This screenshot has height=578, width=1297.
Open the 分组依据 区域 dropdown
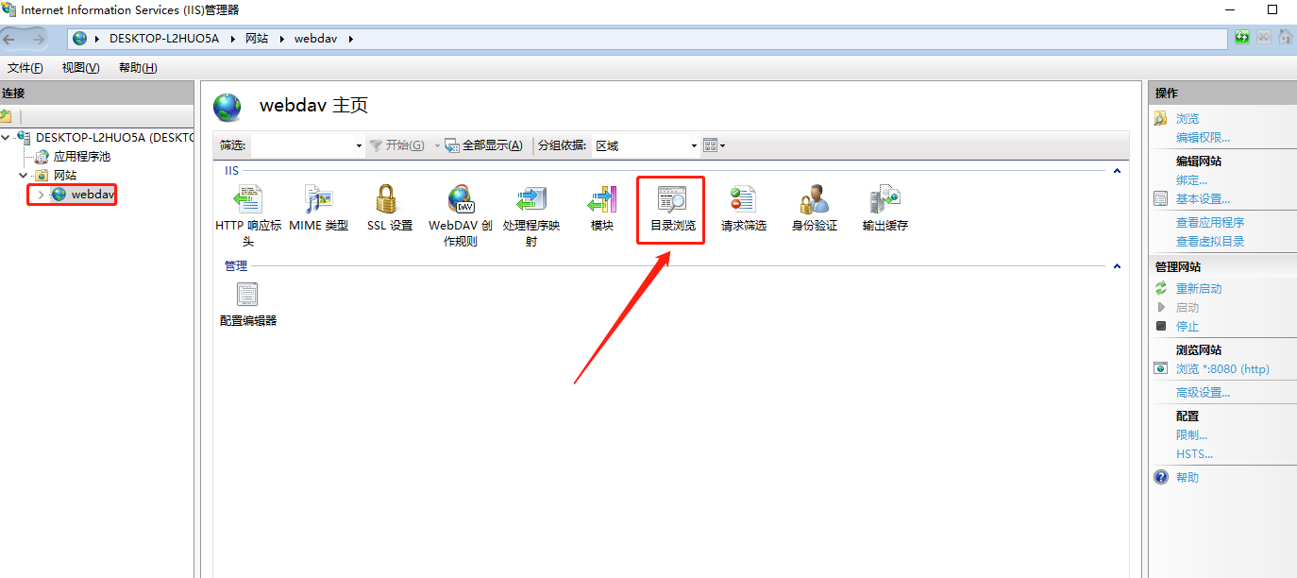tap(647, 145)
